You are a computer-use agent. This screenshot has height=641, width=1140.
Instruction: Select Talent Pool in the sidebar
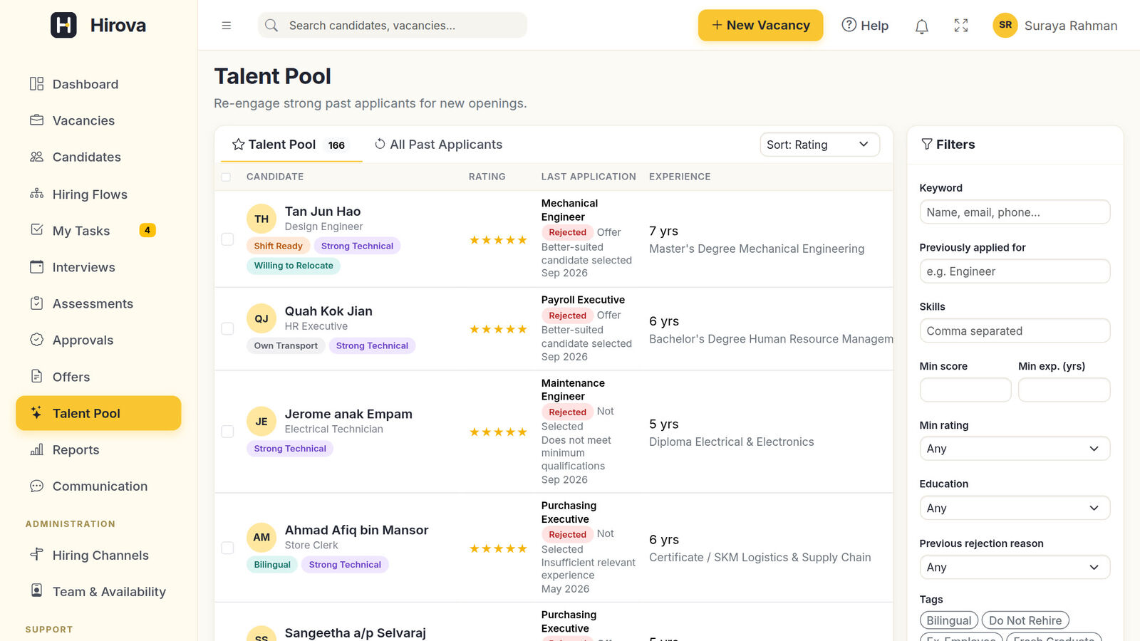(98, 413)
